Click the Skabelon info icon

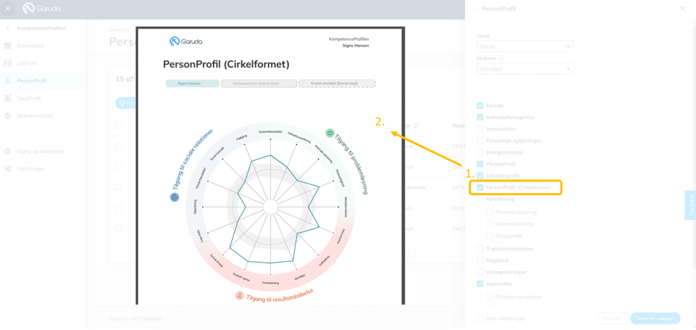(x=501, y=58)
